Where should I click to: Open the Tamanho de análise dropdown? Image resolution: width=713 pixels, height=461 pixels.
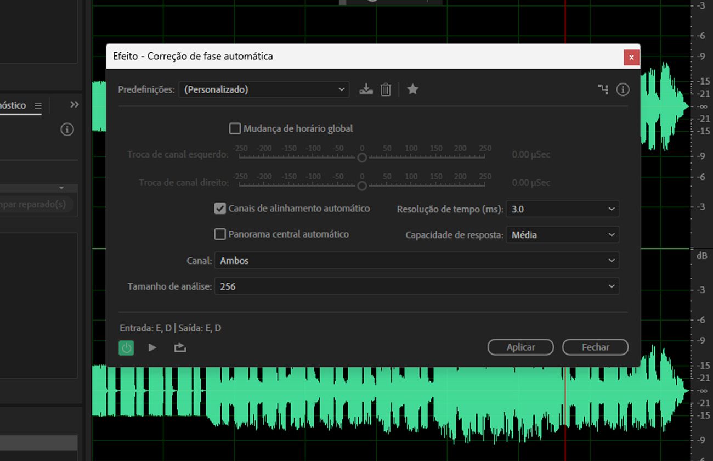tap(417, 286)
